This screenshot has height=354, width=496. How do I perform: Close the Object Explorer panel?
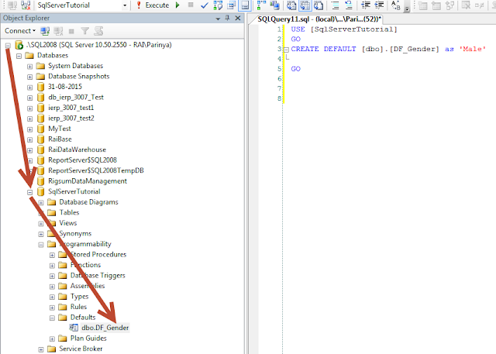tap(238, 18)
